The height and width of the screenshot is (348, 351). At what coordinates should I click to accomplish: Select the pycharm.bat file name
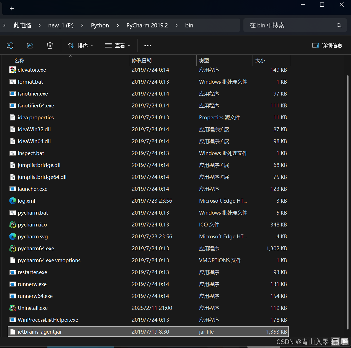coord(33,213)
